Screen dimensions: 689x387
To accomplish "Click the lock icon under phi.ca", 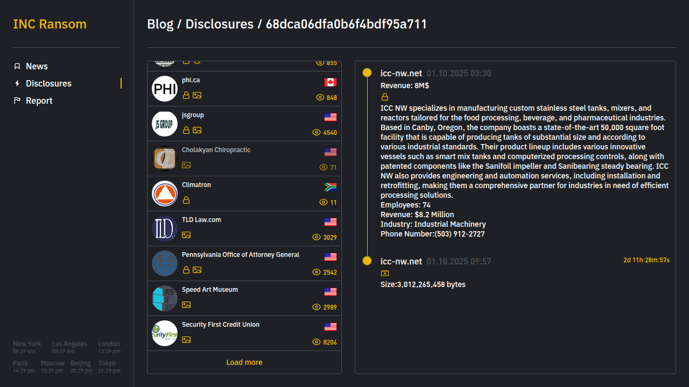I will (186, 95).
